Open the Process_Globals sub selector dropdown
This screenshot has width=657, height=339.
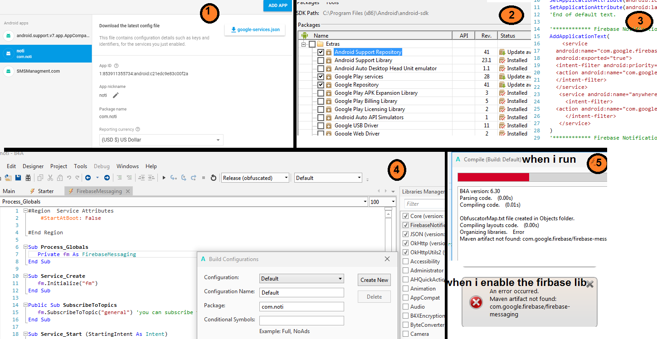point(184,202)
